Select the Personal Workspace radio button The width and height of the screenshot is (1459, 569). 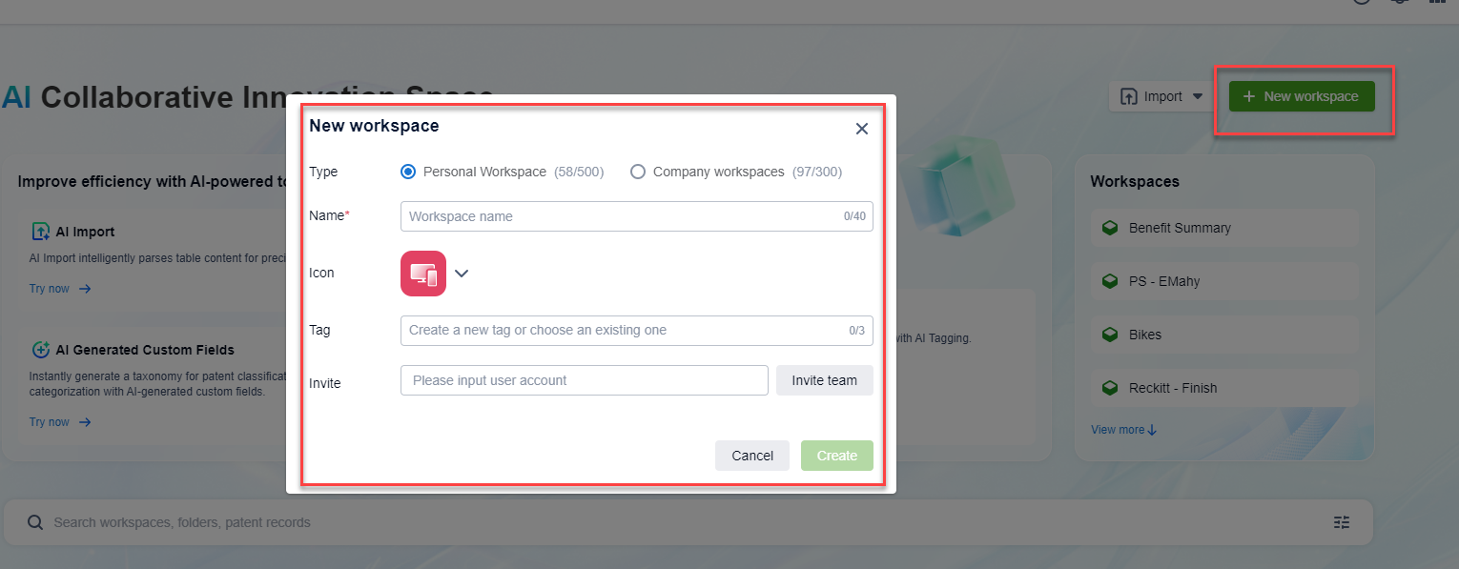pos(408,172)
